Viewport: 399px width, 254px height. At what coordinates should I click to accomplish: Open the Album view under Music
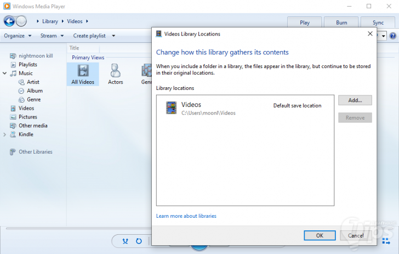[35, 91]
